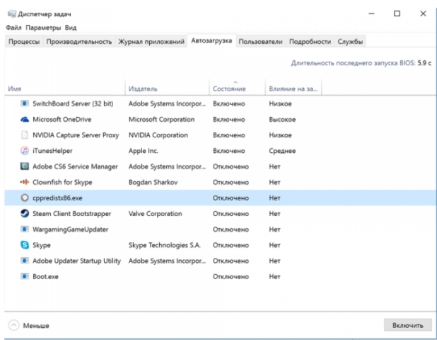Click the Valve Corporation publisher cell
437x340 pixels.
pyautogui.click(x=156, y=213)
